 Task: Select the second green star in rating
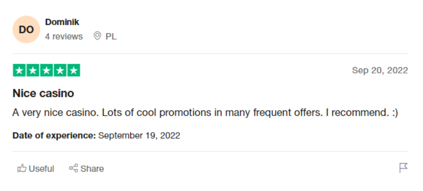click(33, 70)
